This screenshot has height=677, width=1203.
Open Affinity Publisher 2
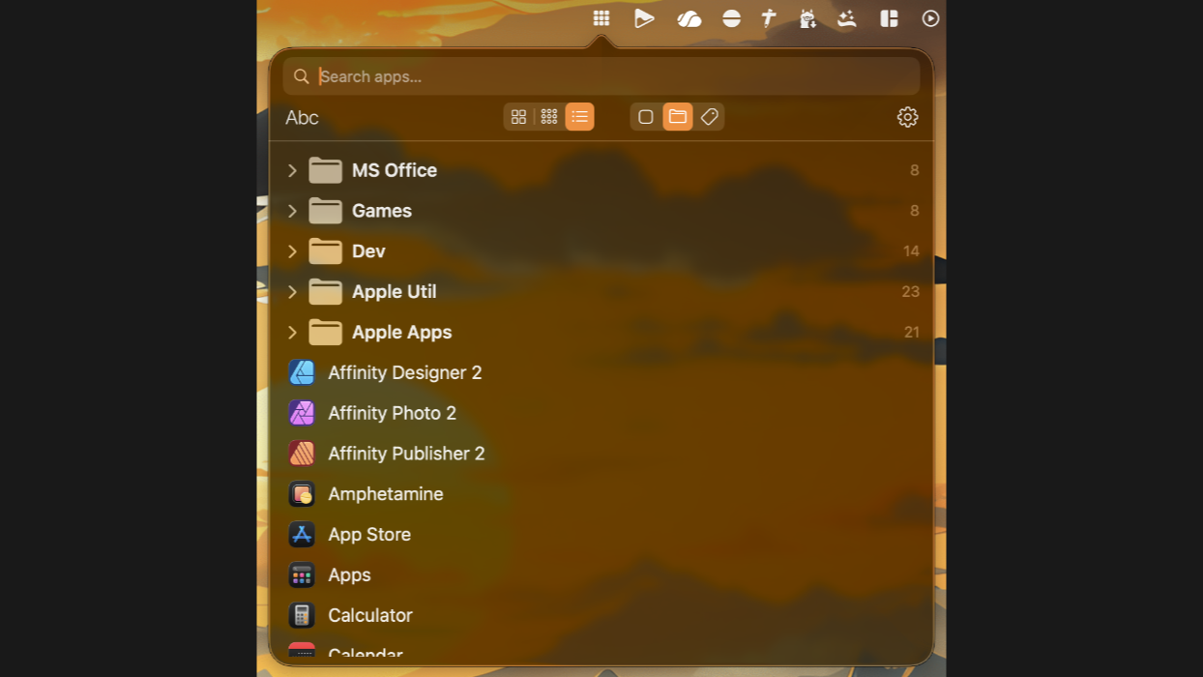[406, 454]
